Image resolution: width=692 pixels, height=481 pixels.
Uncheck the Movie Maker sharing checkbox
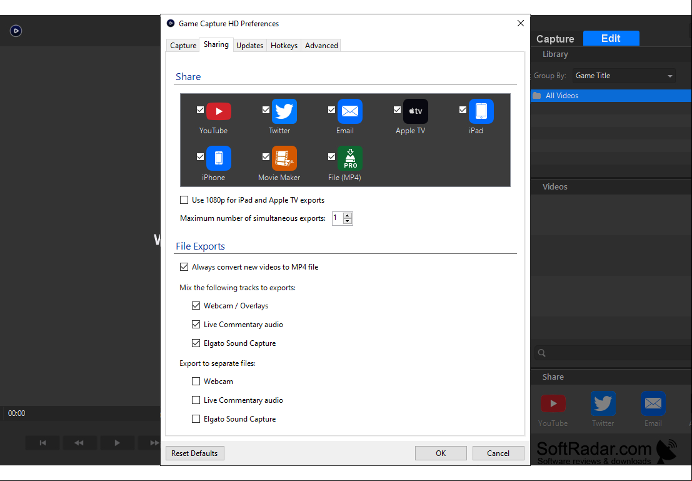(x=266, y=157)
